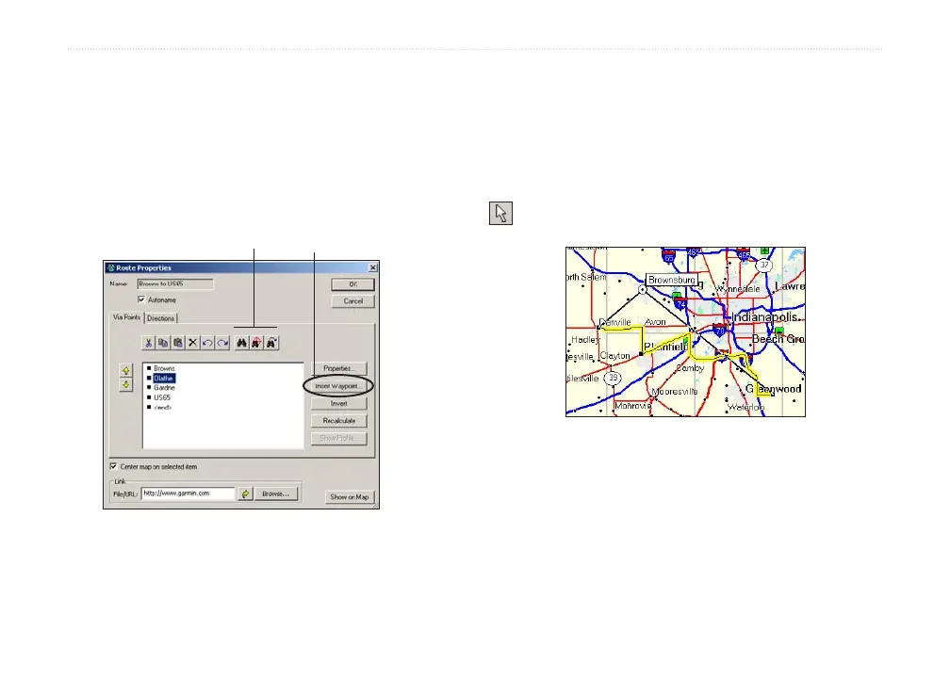The height and width of the screenshot is (695, 950).
Task: Select Browns in via points list
Action: point(164,368)
